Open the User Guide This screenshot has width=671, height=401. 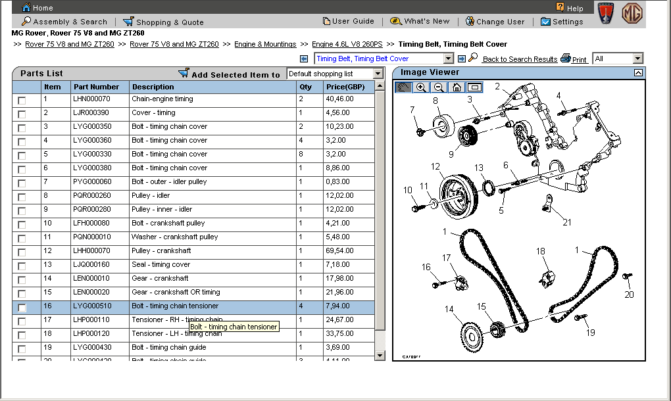[349, 21]
